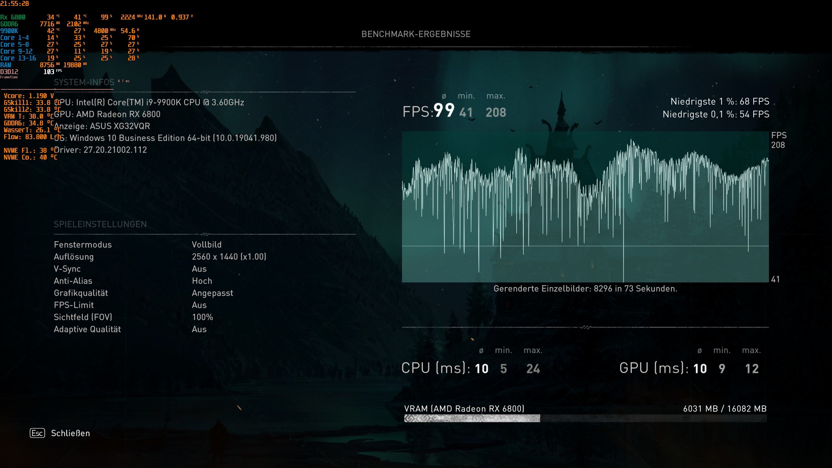
Task: Click the Grafikqualität setting label
Action: point(81,293)
